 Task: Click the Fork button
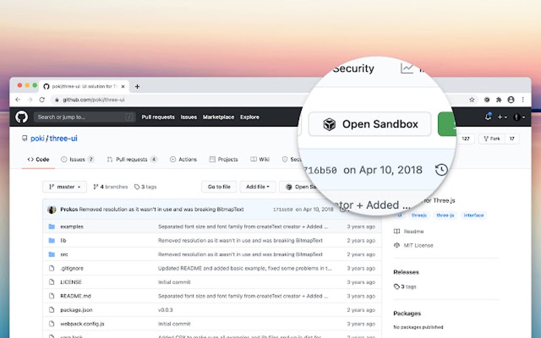point(492,138)
